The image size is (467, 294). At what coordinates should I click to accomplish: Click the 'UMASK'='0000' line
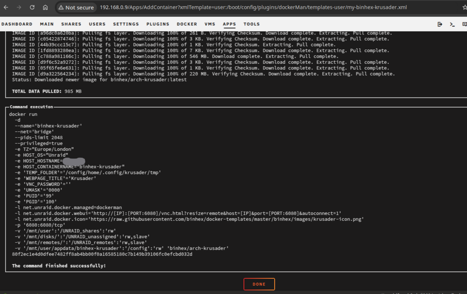click(x=39, y=190)
